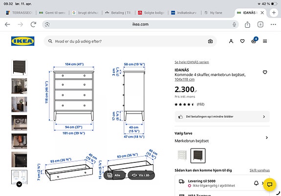Viewport: 281px width, 196px height.
Task: Click the 'Vis i 3D' button
Action: tap(141, 175)
